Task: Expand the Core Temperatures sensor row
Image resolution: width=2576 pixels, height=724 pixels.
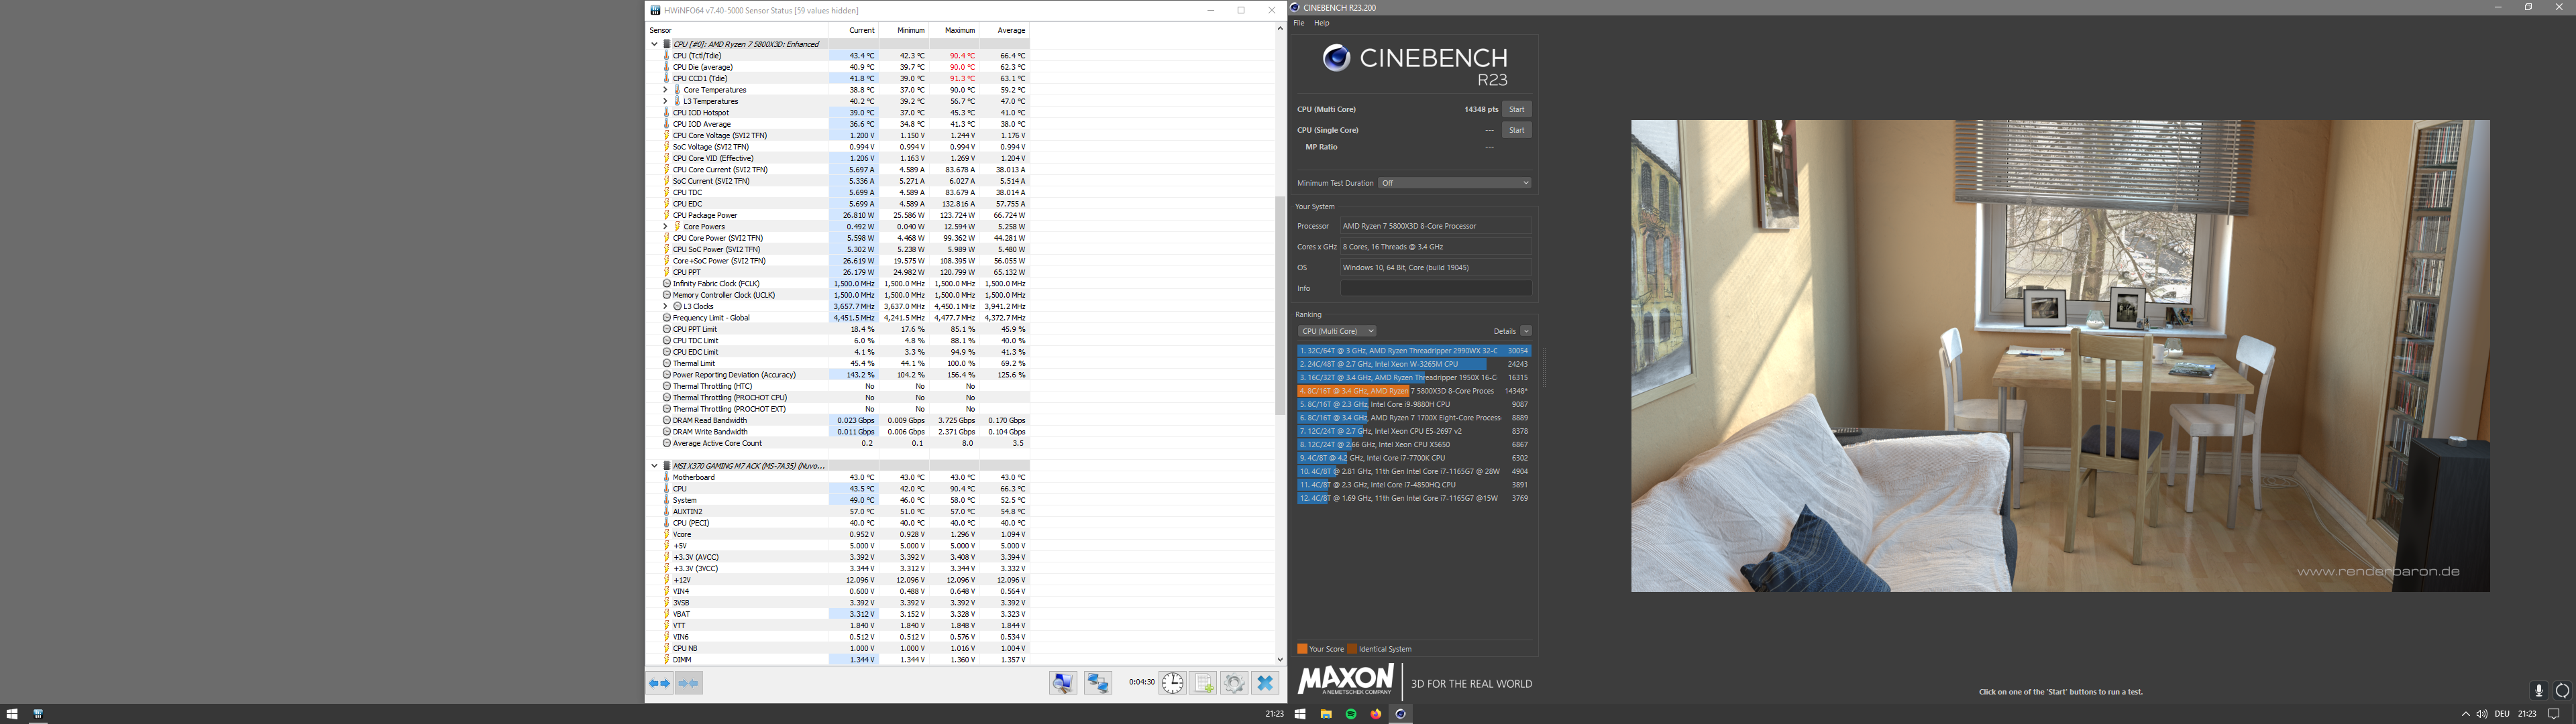Action: click(x=665, y=90)
